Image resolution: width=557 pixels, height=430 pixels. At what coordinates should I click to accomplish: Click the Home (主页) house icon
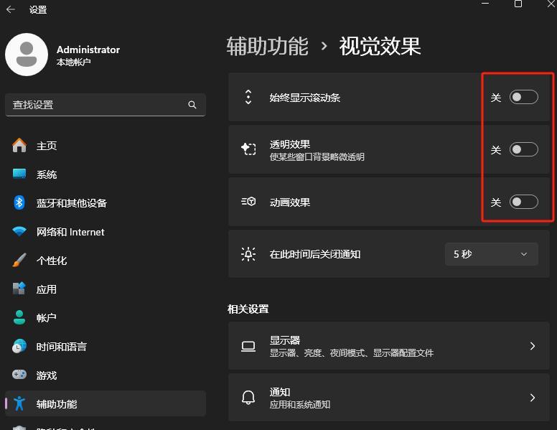(x=19, y=146)
